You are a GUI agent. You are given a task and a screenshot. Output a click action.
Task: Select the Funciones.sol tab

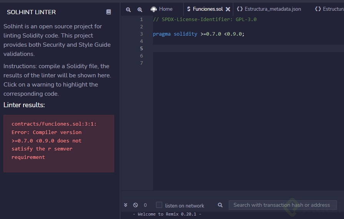pyautogui.click(x=208, y=9)
